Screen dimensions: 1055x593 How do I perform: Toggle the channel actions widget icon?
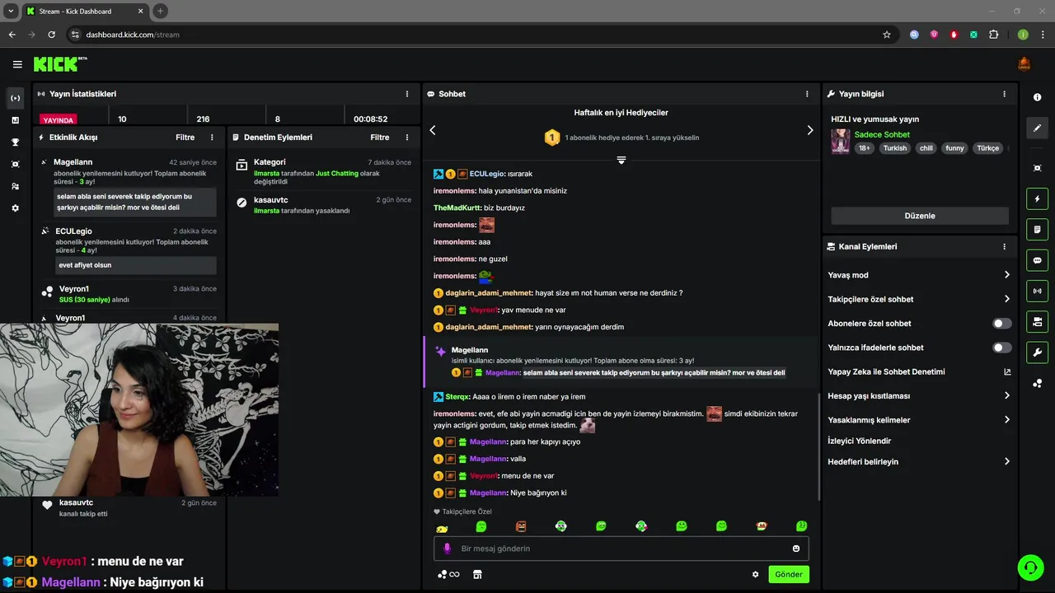click(1037, 320)
